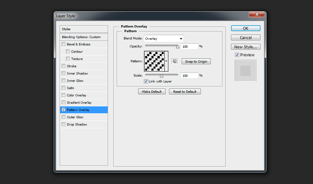Click the Make Default button
313x184 pixels.
pyautogui.click(x=152, y=92)
